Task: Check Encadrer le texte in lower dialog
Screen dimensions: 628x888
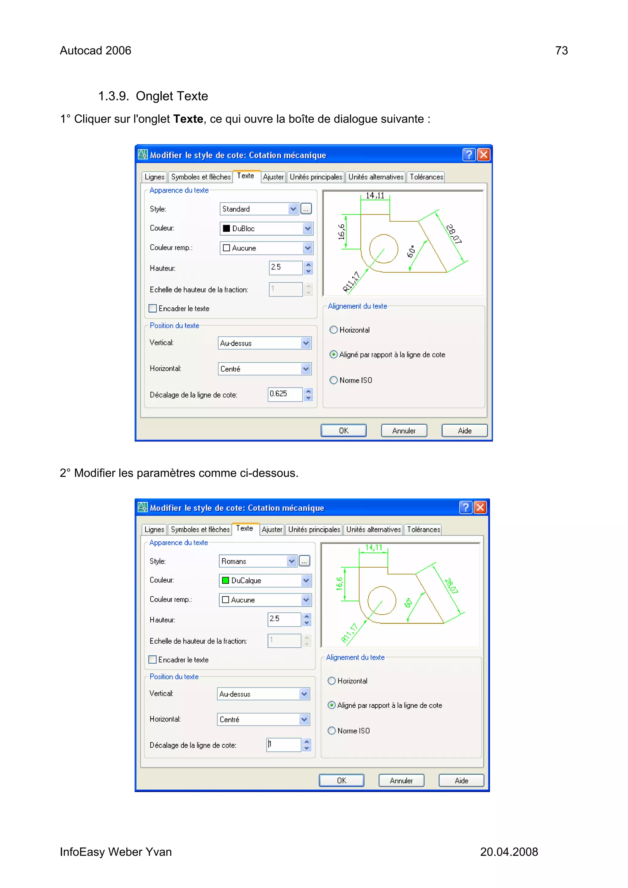Action: (153, 659)
